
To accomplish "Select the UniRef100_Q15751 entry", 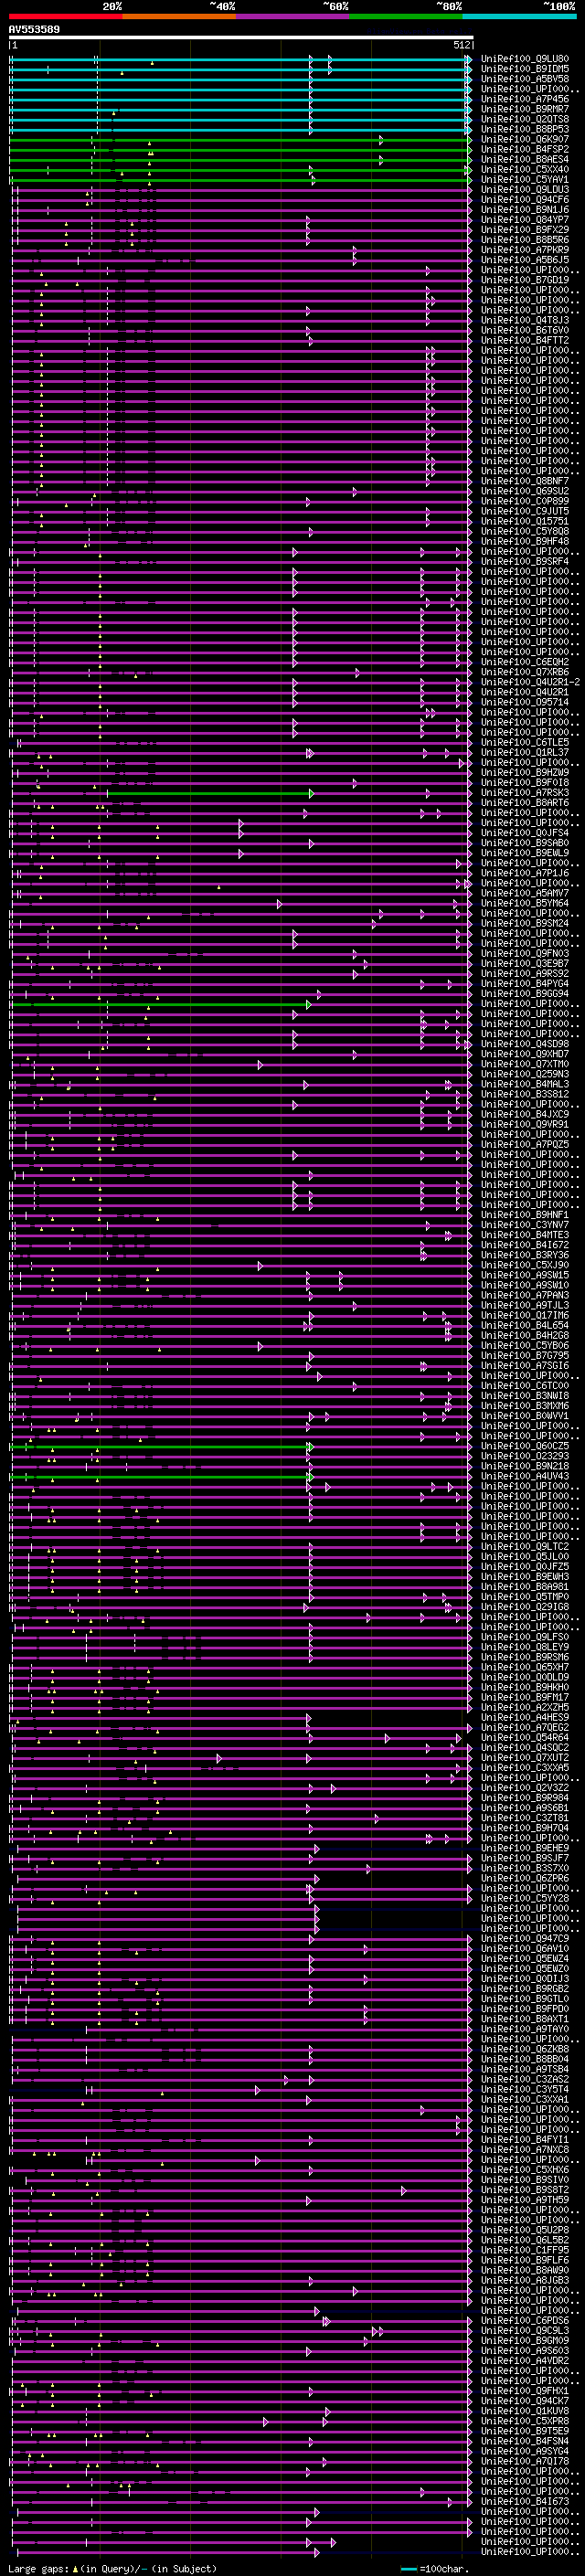I will click(x=525, y=521).
